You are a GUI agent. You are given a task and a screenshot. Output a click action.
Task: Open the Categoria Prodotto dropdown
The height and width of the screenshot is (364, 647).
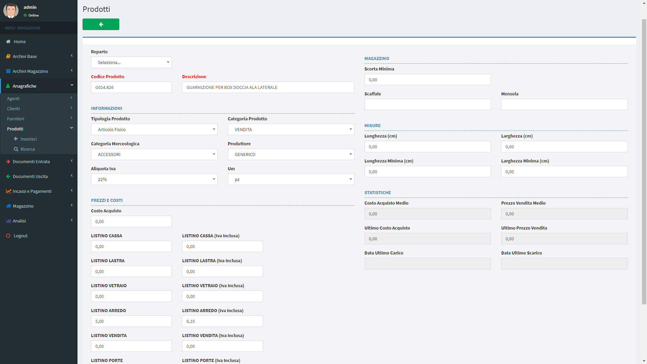click(x=291, y=129)
